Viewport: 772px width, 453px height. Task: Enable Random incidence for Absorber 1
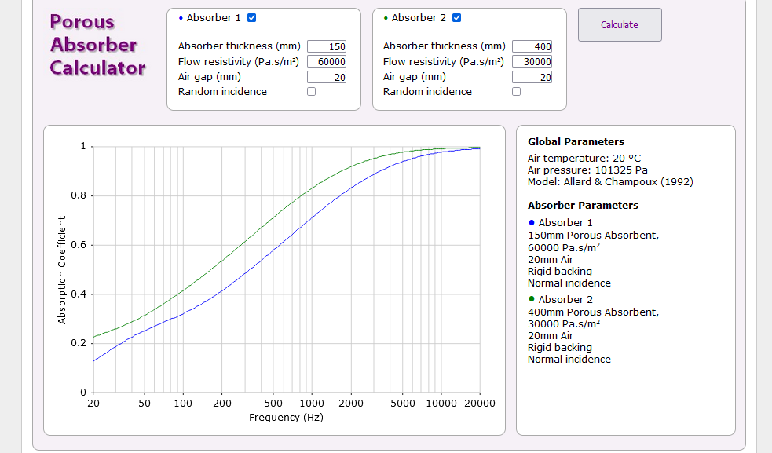(311, 92)
